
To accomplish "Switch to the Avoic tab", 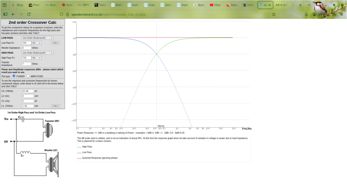I will click(x=68, y=5).
